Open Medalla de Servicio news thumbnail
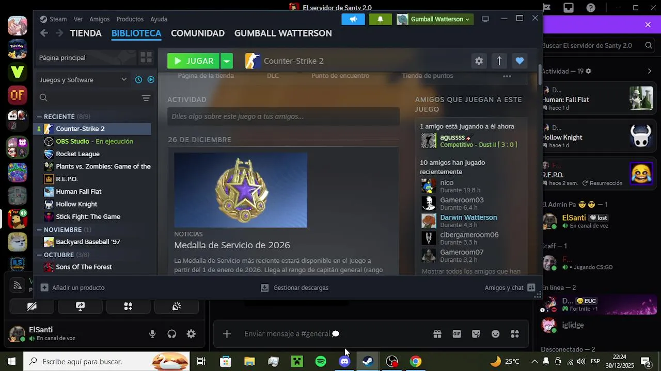The height and width of the screenshot is (371, 661). 241,190
